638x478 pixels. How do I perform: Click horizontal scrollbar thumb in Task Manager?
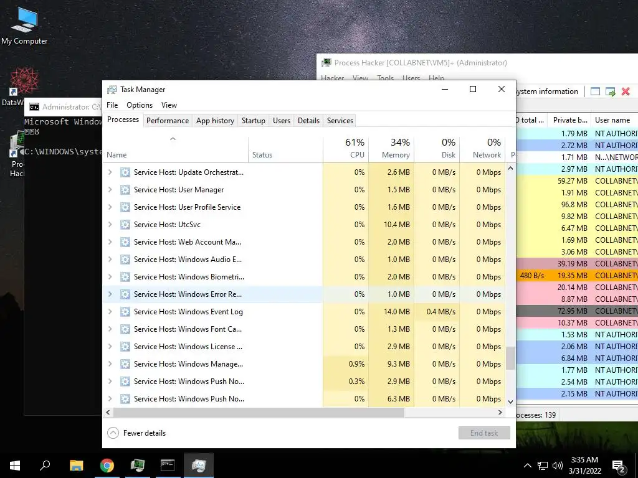click(259, 412)
